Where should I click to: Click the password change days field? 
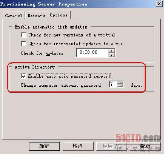113,84
